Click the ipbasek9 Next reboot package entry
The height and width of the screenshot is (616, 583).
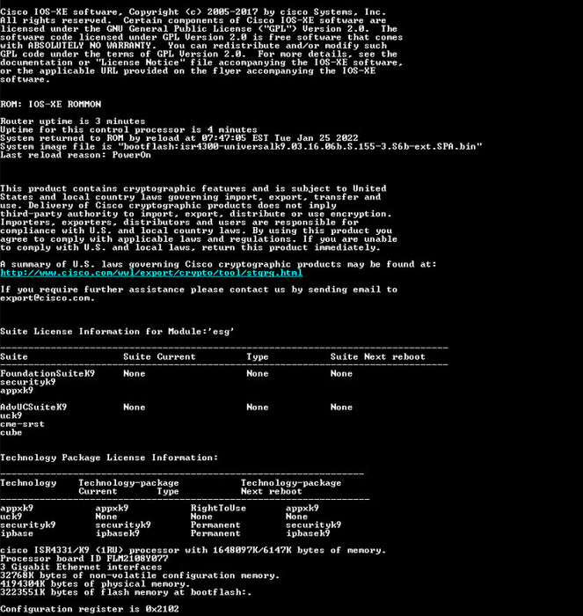click(x=308, y=533)
